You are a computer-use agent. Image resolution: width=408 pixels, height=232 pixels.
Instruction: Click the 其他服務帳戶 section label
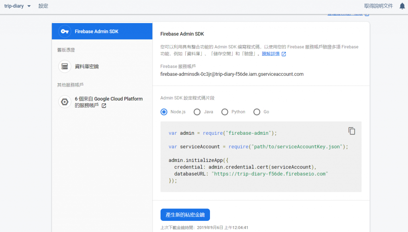(x=70, y=85)
